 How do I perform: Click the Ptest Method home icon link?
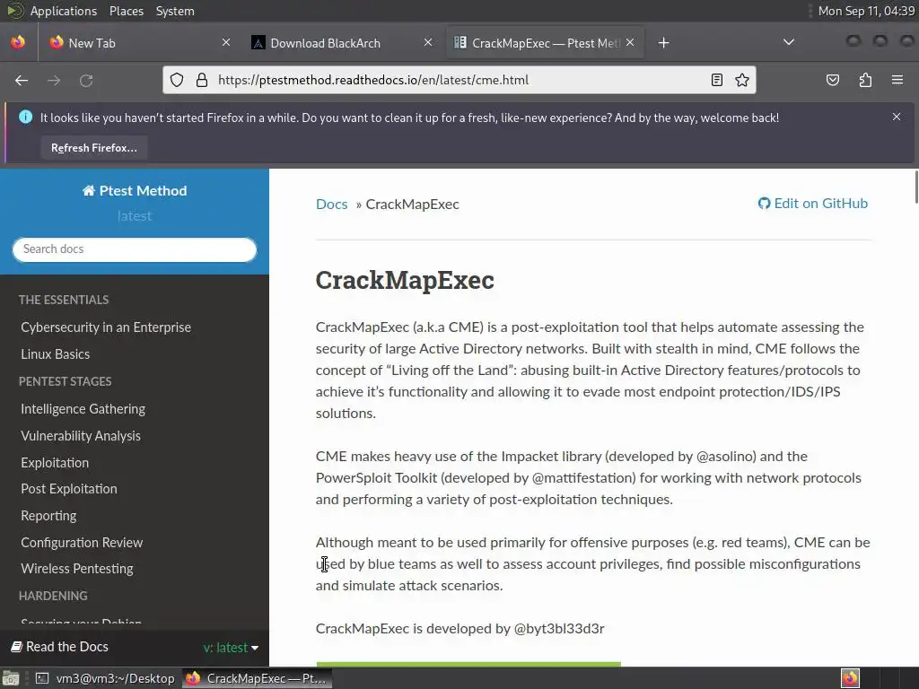[89, 190]
